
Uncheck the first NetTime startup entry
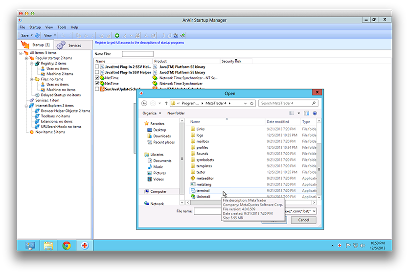click(97, 78)
